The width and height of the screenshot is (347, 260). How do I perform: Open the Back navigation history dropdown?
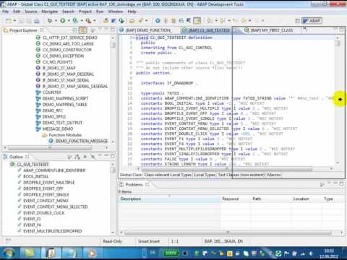[x=250, y=21]
